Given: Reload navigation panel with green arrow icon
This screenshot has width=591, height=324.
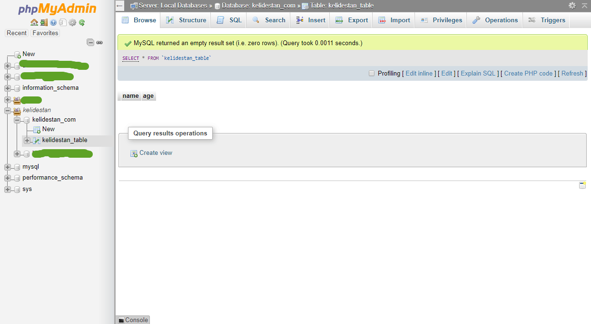Looking at the screenshot, I should pos(82,22).
